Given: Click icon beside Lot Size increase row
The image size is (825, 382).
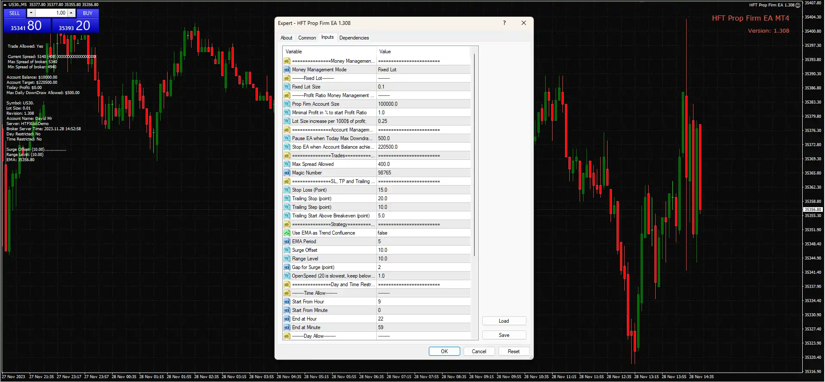Looking at the screenshot, I should click(x=287, y=121).
